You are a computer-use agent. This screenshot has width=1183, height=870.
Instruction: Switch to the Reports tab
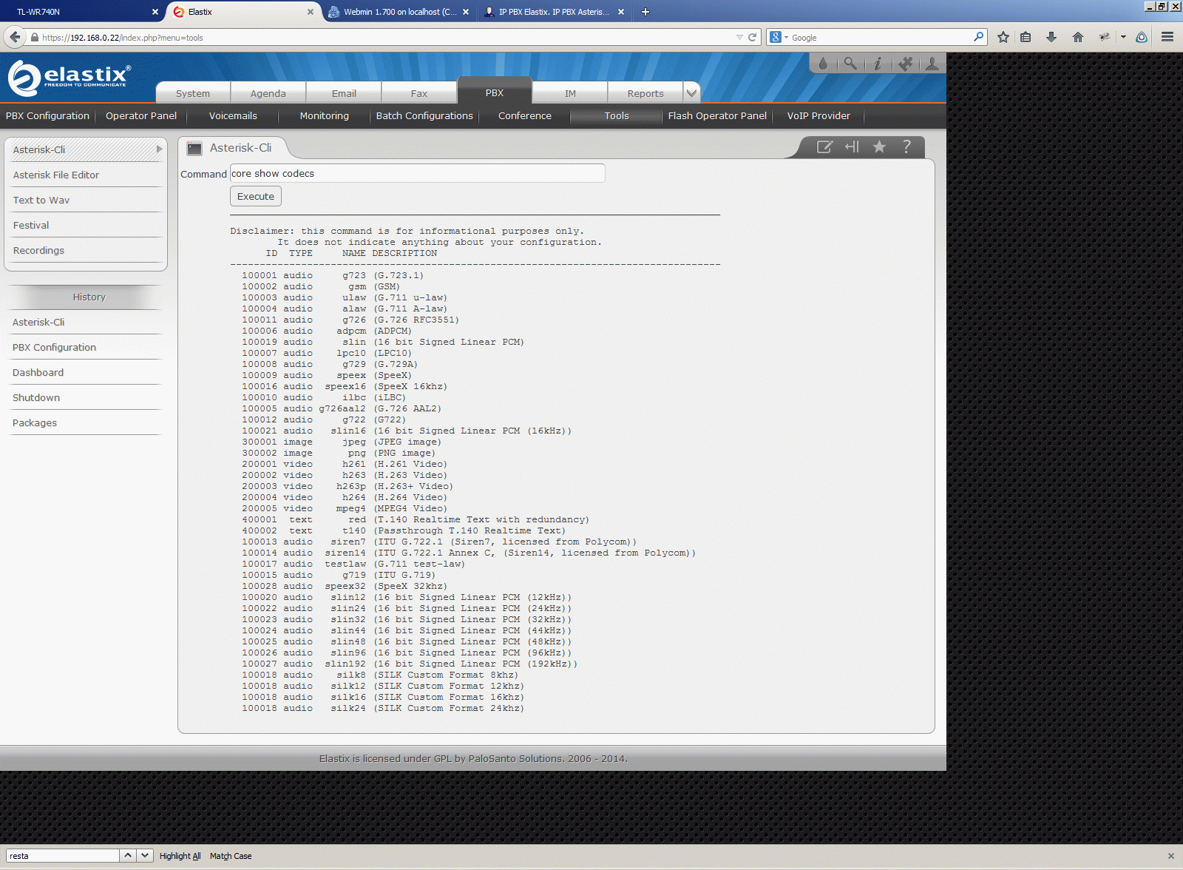point(645,93)
